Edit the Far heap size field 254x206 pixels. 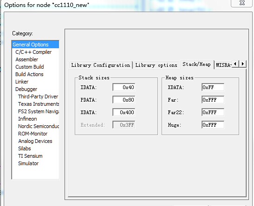point(213,100)
